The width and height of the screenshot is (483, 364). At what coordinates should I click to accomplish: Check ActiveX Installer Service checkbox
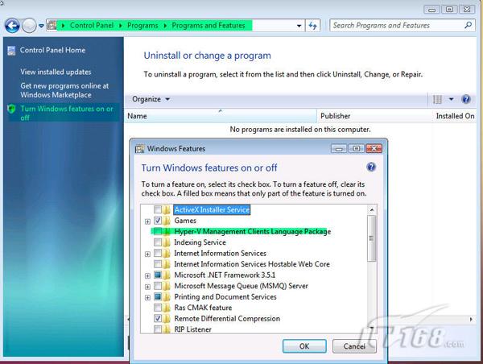[158, 210]
